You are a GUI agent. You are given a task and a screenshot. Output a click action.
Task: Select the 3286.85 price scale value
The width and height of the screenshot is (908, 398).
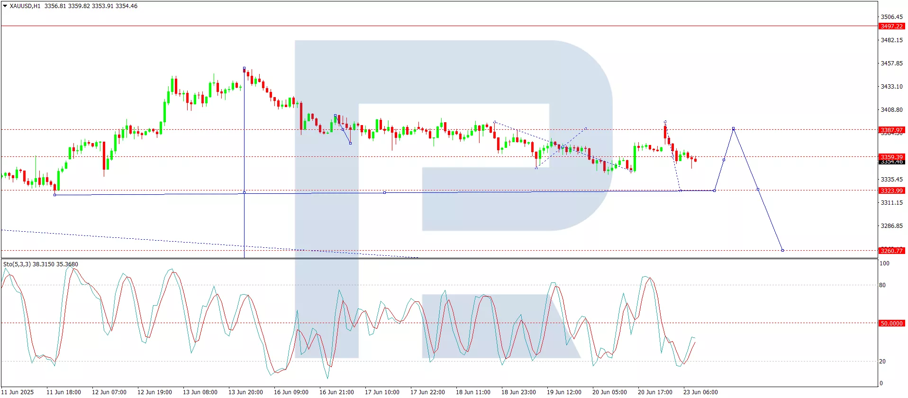pyautogui.click(x=891, y=226)
